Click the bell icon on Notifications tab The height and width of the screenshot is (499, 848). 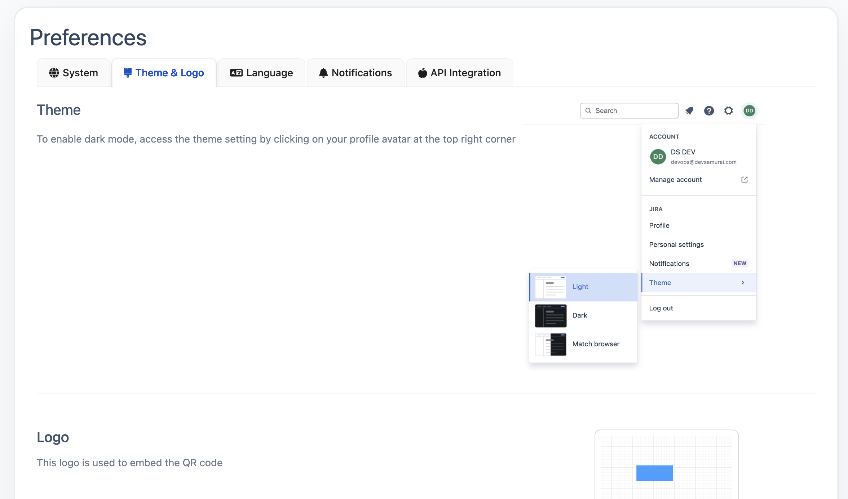click(x=323, y=73)
